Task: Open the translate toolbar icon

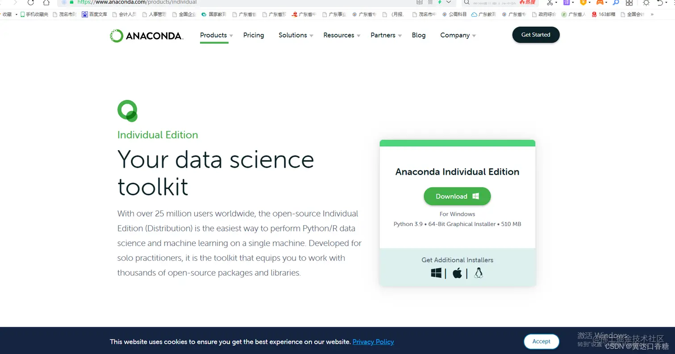Action: (567, 2)
